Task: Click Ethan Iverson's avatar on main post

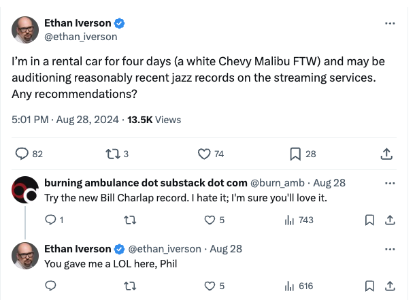Action: (x=24, y=29)
